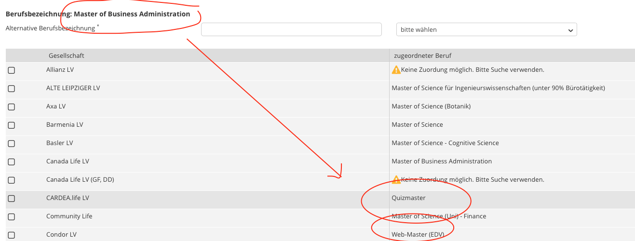635x241 pixels.
Task: Click Barmenia's 'Master of Science' entry
Action: [418, 125]
